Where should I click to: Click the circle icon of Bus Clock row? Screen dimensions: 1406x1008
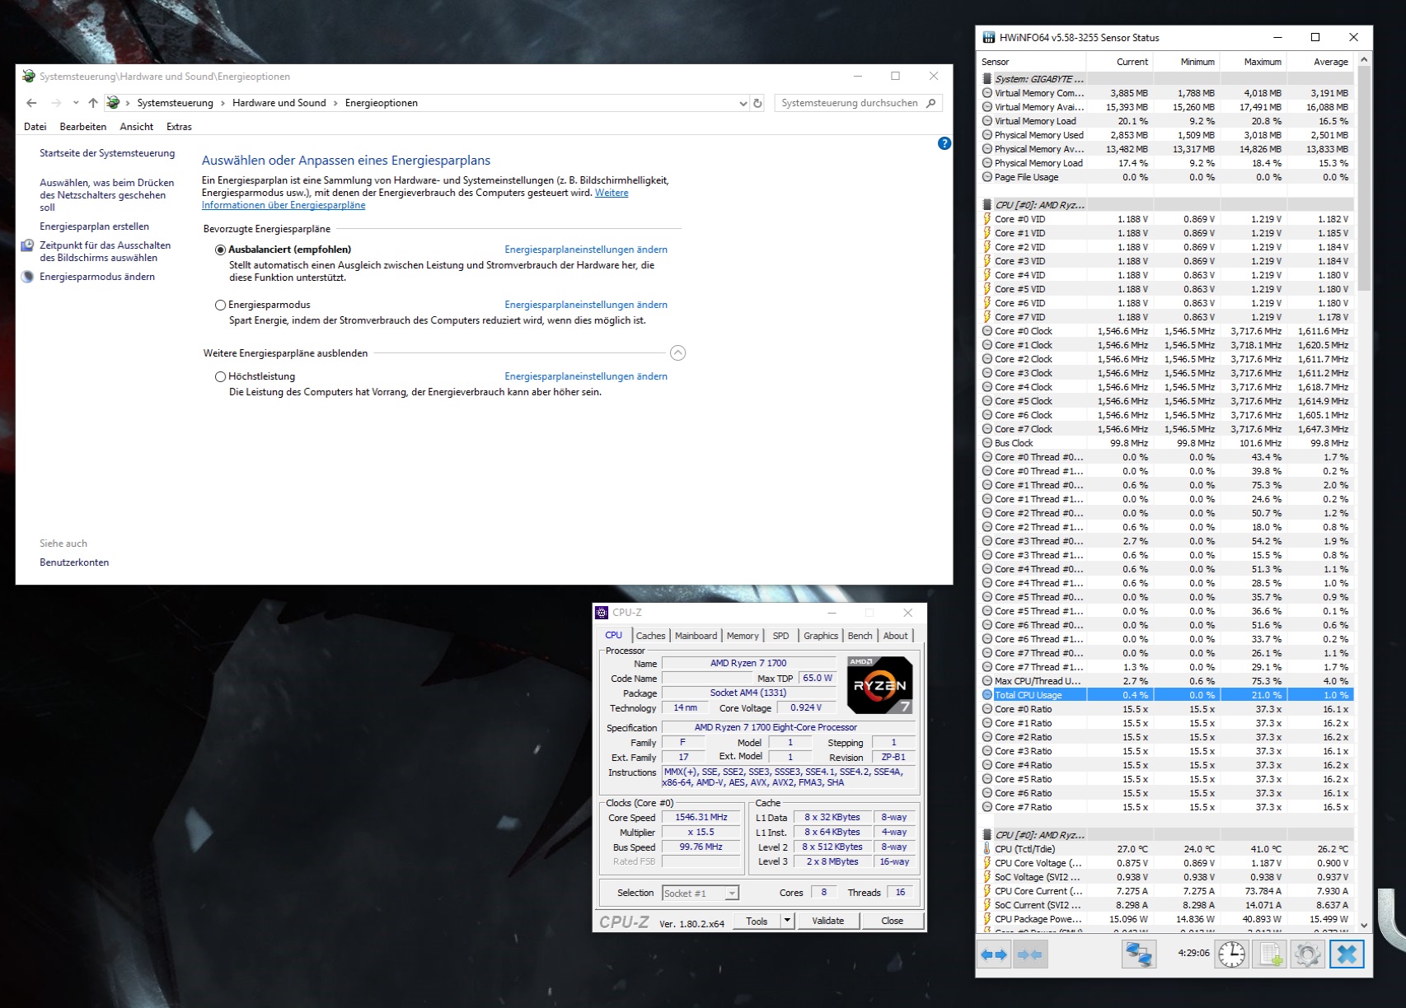[987, 443]
